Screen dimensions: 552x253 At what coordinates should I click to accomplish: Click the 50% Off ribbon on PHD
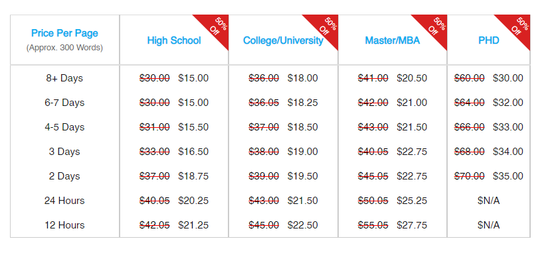(x=518, y=27)
